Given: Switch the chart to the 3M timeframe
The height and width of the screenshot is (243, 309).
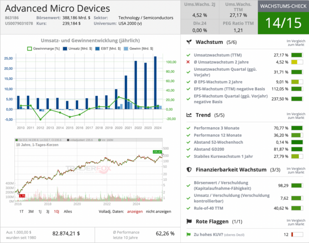Looking at the screenshot, I should [x=31, y=211].
